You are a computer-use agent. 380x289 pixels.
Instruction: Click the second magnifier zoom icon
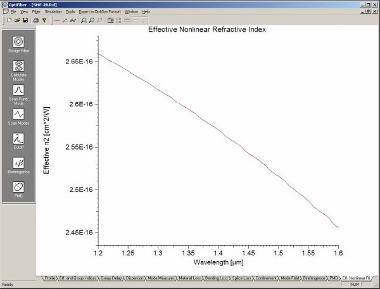point(92,21)
